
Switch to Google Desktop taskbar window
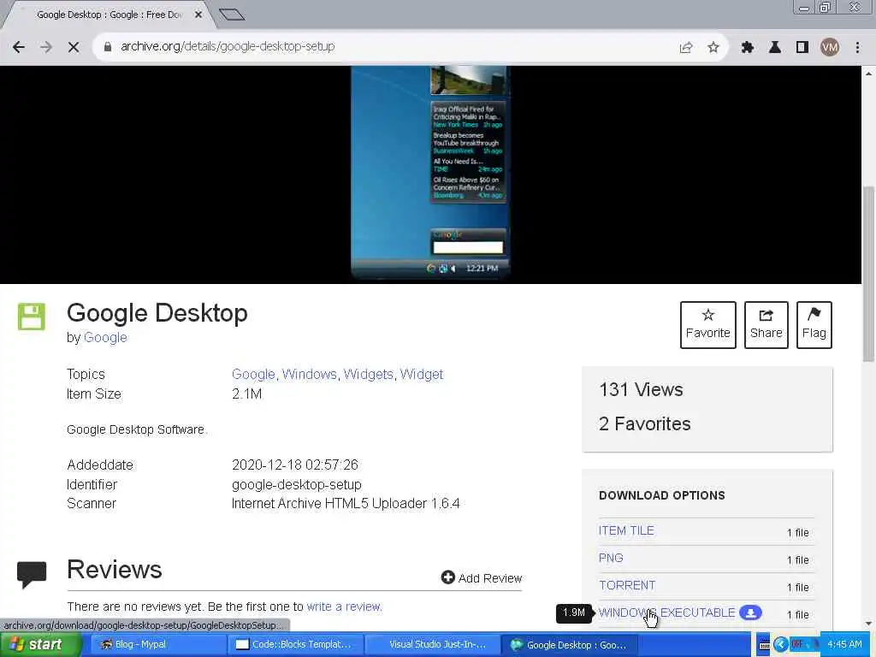(569, 645)
